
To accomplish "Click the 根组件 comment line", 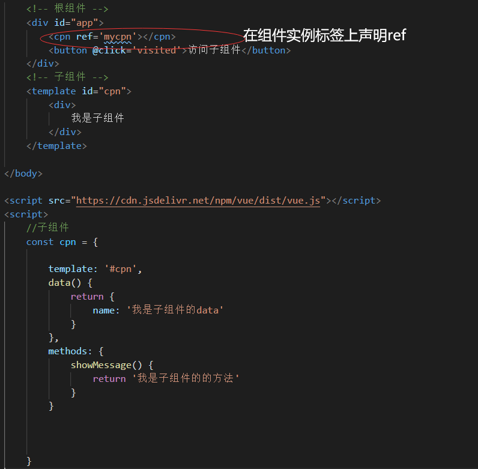I will tap(67, 8).
